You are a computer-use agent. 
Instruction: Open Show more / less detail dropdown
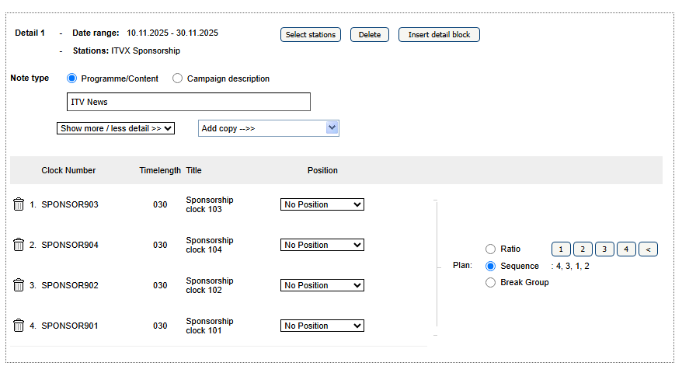point(116,128)
